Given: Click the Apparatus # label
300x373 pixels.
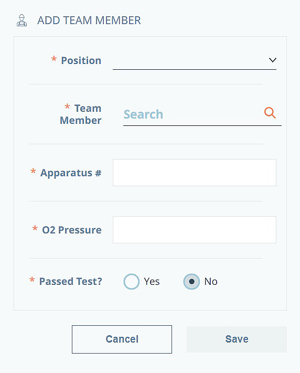Looking at the screenshot, I should click(x=71, y=173).
